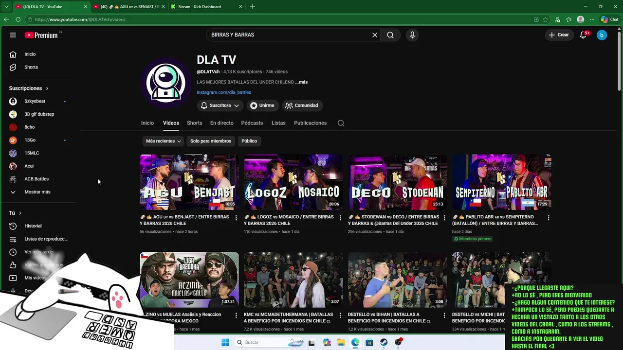Open account avatar menu
This screenshot has height=350, width=623.
pyautogui.click(x=602, y=35)
